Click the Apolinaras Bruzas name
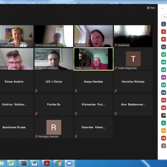 click(14, 127)
